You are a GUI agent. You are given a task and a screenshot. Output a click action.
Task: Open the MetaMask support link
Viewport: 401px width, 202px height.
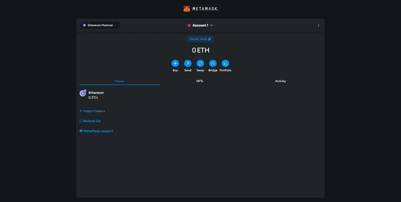click(x=96, y=131)
